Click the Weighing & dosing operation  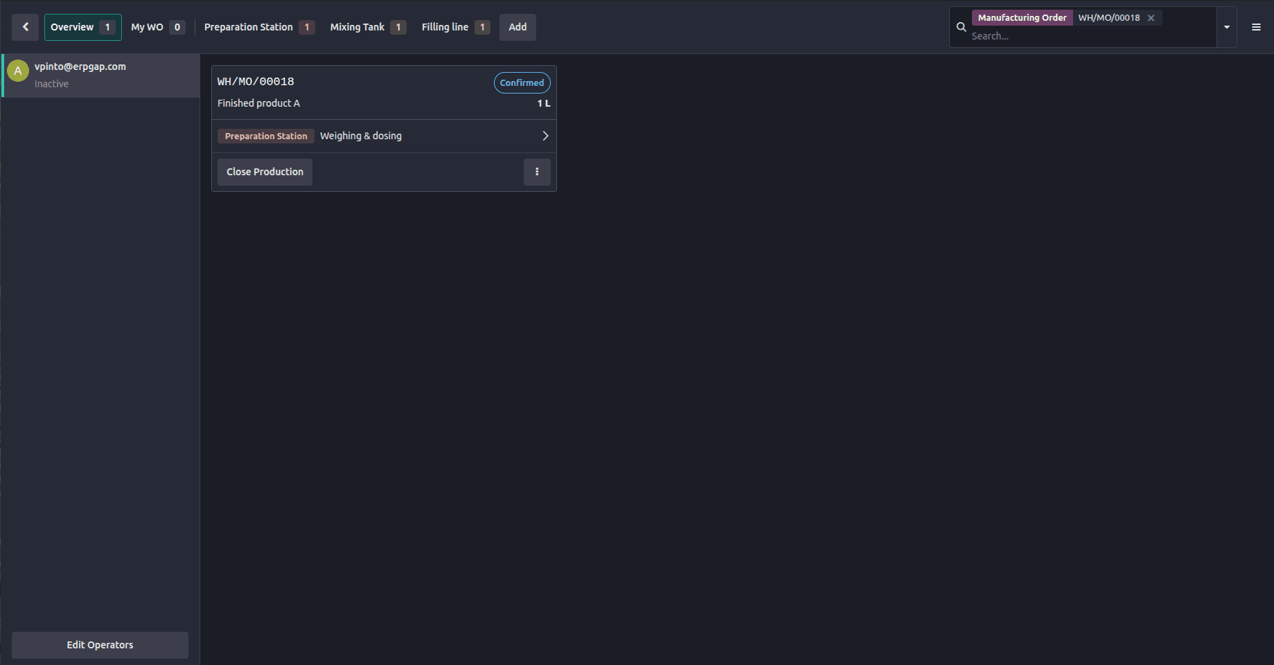click(x=361, y=136)
